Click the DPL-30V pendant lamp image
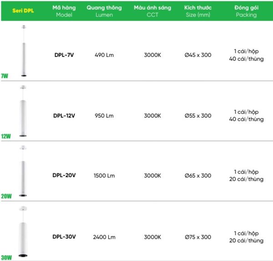 point(23,231)
